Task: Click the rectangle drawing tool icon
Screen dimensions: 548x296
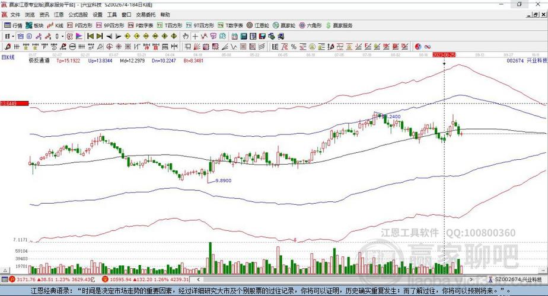Action: pos(187,46)
